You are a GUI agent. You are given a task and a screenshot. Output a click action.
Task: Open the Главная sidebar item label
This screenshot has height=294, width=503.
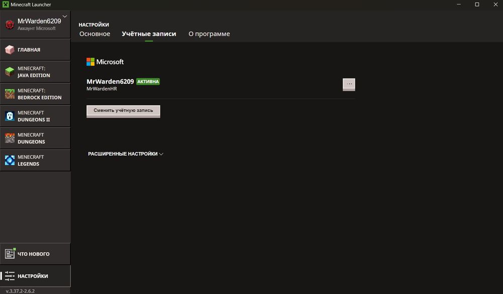point(29,50)
